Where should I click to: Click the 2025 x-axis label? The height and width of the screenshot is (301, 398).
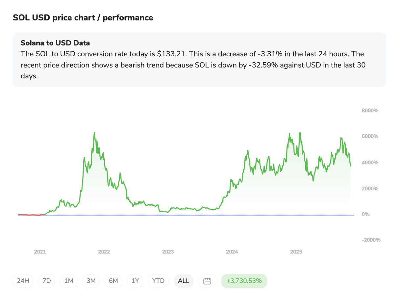[x=296, y=252]
